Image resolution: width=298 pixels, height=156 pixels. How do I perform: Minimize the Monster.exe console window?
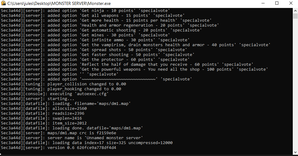pos(263,3)
